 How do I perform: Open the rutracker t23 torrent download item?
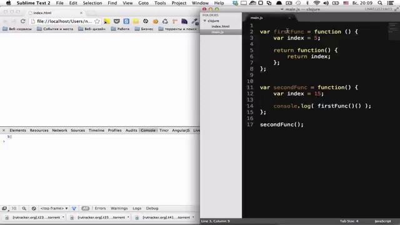point(35,217)
